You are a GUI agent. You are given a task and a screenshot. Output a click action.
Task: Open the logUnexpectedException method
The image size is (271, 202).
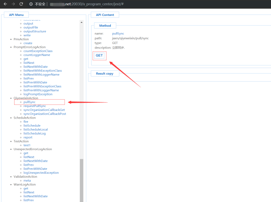click(41, 173)
